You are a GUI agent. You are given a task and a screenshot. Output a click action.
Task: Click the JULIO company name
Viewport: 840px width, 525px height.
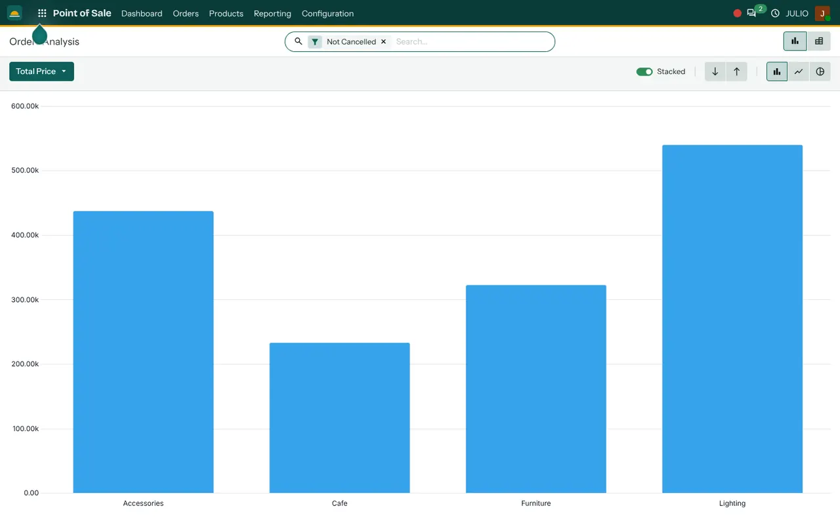coord(797,13)
